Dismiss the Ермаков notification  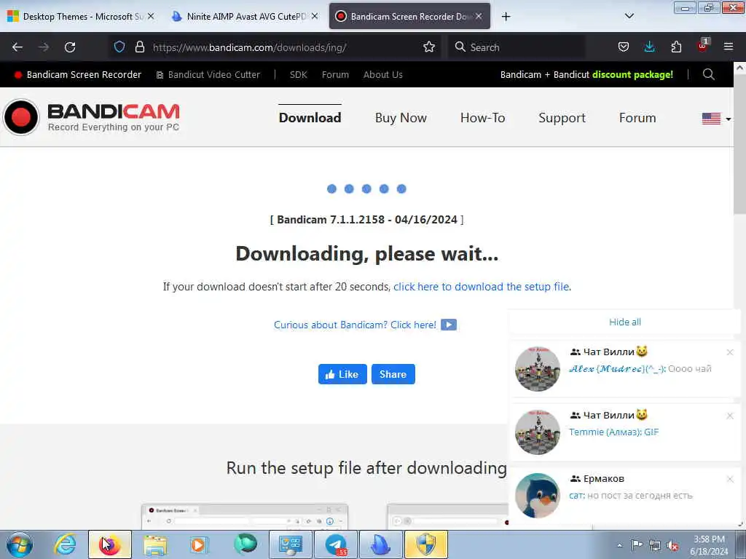tap(730, 479)
